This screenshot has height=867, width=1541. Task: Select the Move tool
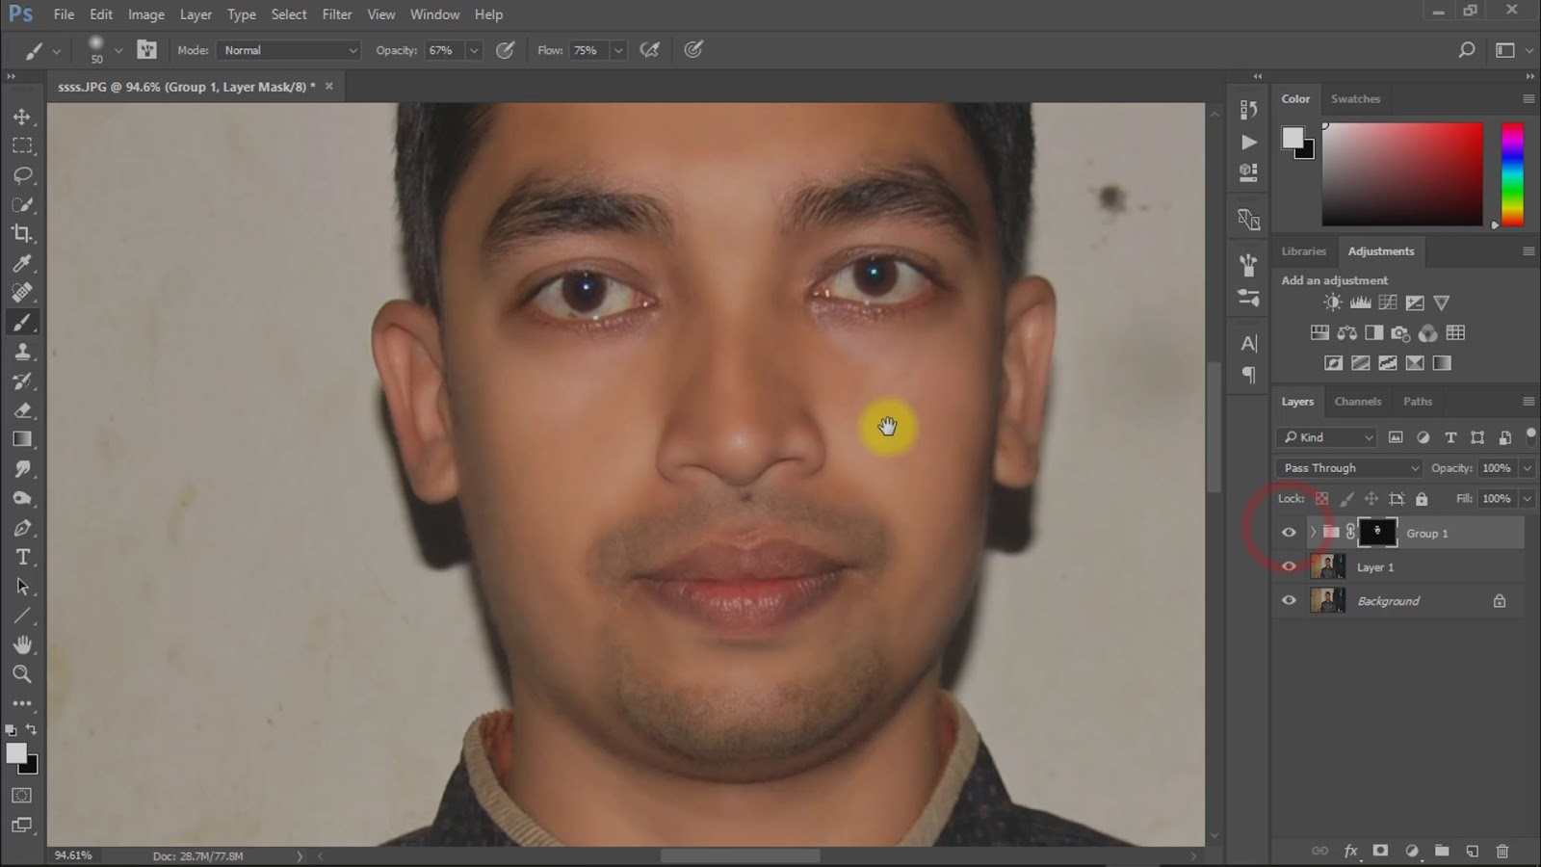(x=22, y=117)
